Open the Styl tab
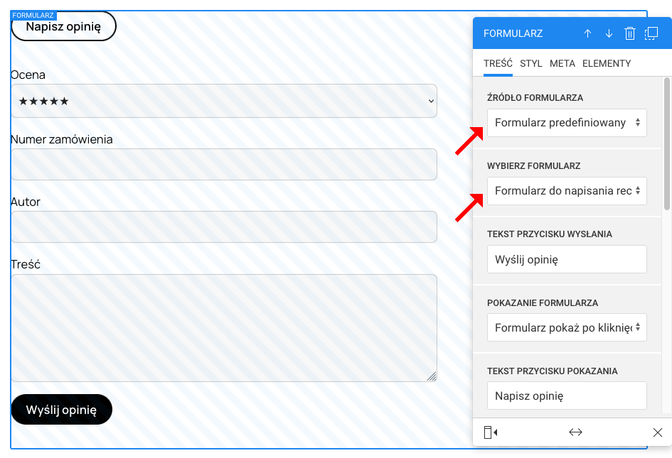This screenshot has height=458, width=672. point(530,63)
